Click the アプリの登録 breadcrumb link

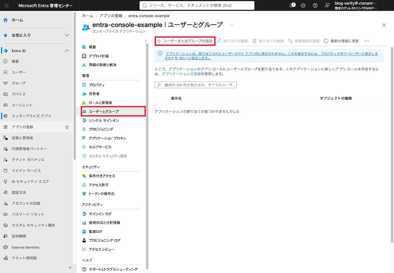coord(111,16)
